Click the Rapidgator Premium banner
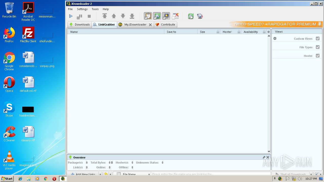The width and height of the screenshot is (324, 182). click(276, 24)
